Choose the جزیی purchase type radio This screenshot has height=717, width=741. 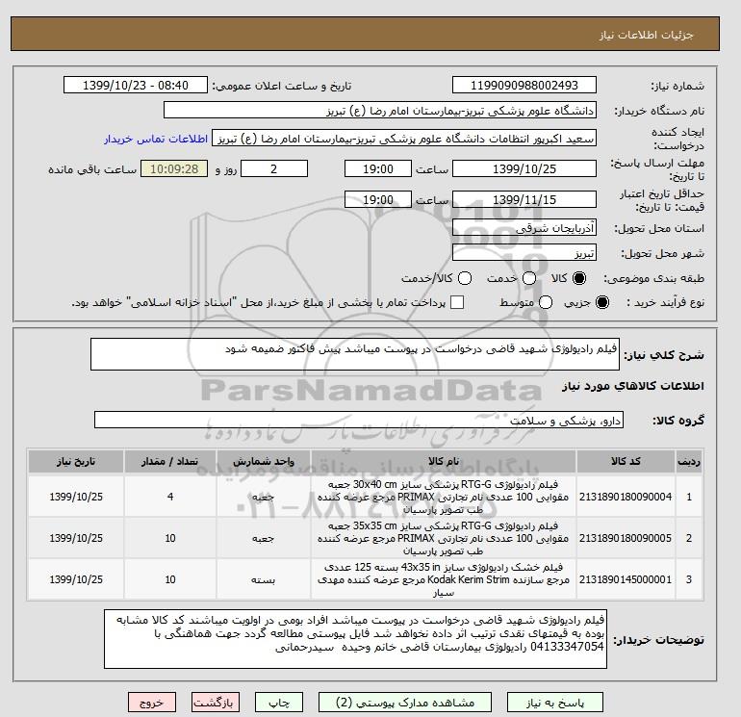tap(602, 302)
